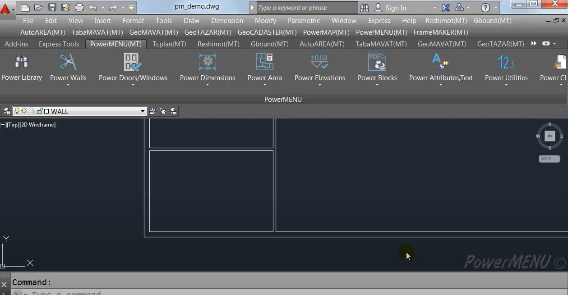Toggle viewport freeze on WALL layer
The height and width of the screenshot is (295, 568).
click(32, 111)
